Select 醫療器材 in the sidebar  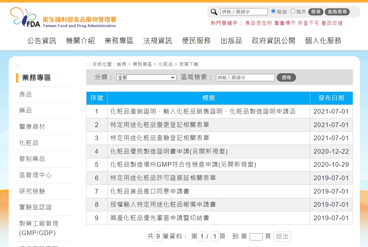tap(32, 127)
